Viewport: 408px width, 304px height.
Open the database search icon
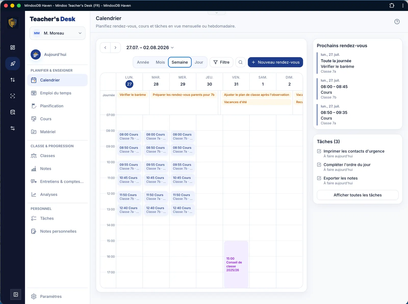point(12,112)
